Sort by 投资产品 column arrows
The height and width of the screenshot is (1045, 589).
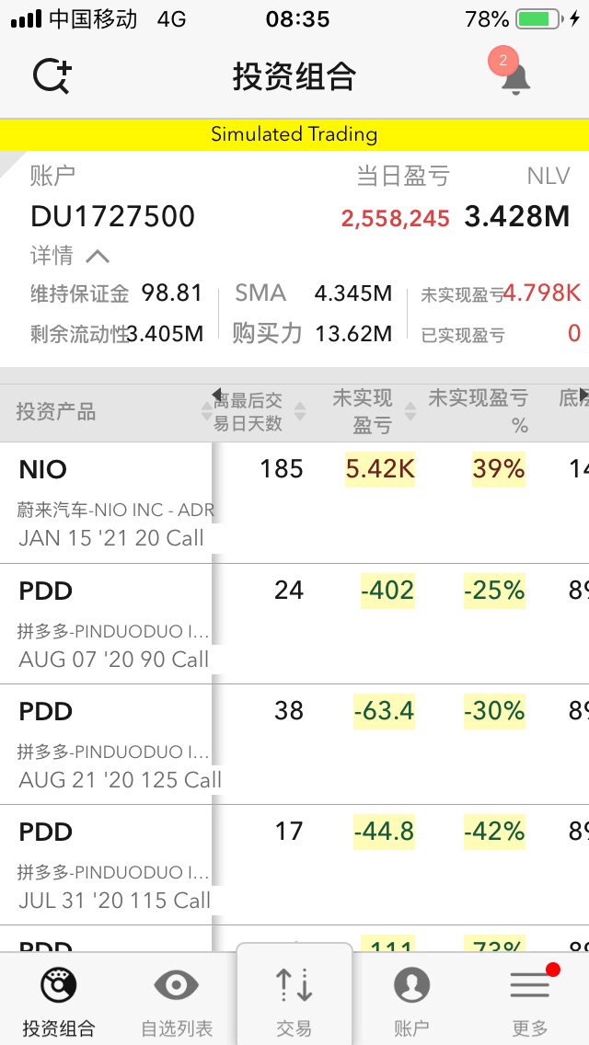(x=207, y=412)
